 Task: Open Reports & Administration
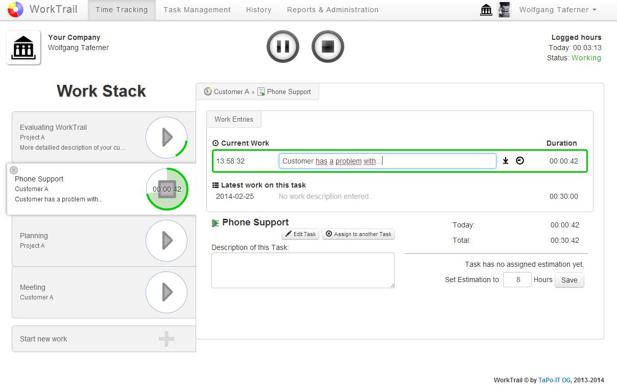pyautogui.click(x=333, y=9)
